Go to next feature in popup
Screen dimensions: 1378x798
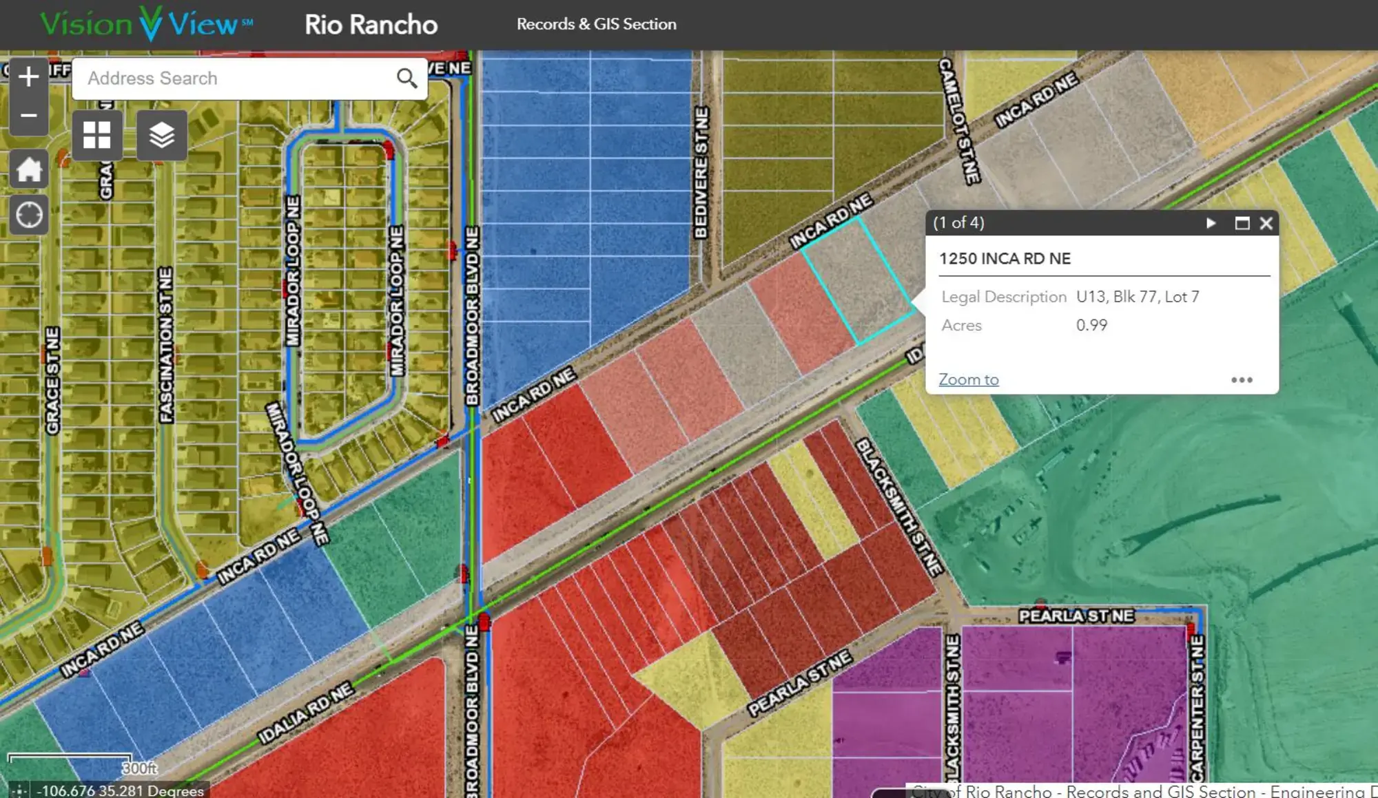[x=1211, y=223]
